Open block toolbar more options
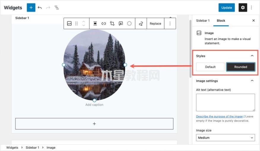Image resolution: width=260 pixels, height=151 pixels. click(170, 23)
